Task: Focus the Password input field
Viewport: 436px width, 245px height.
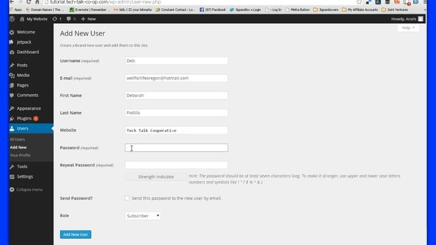Action: pyautogui.click(x=176, y=148)
